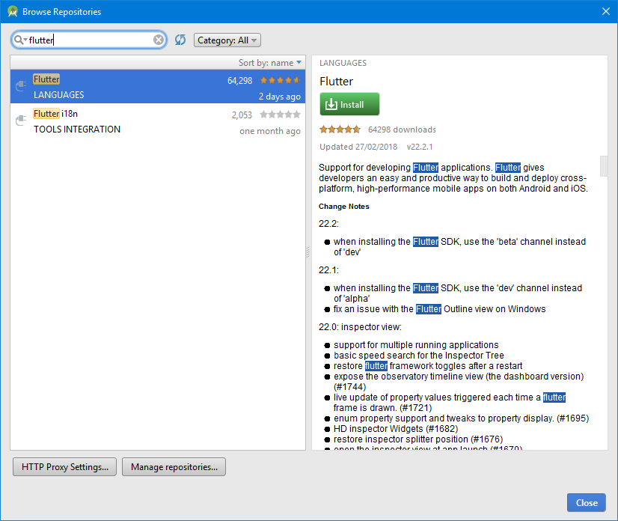Close the Browse Repositories window via X
The image size is (618, 521).
tap(606, 11)
